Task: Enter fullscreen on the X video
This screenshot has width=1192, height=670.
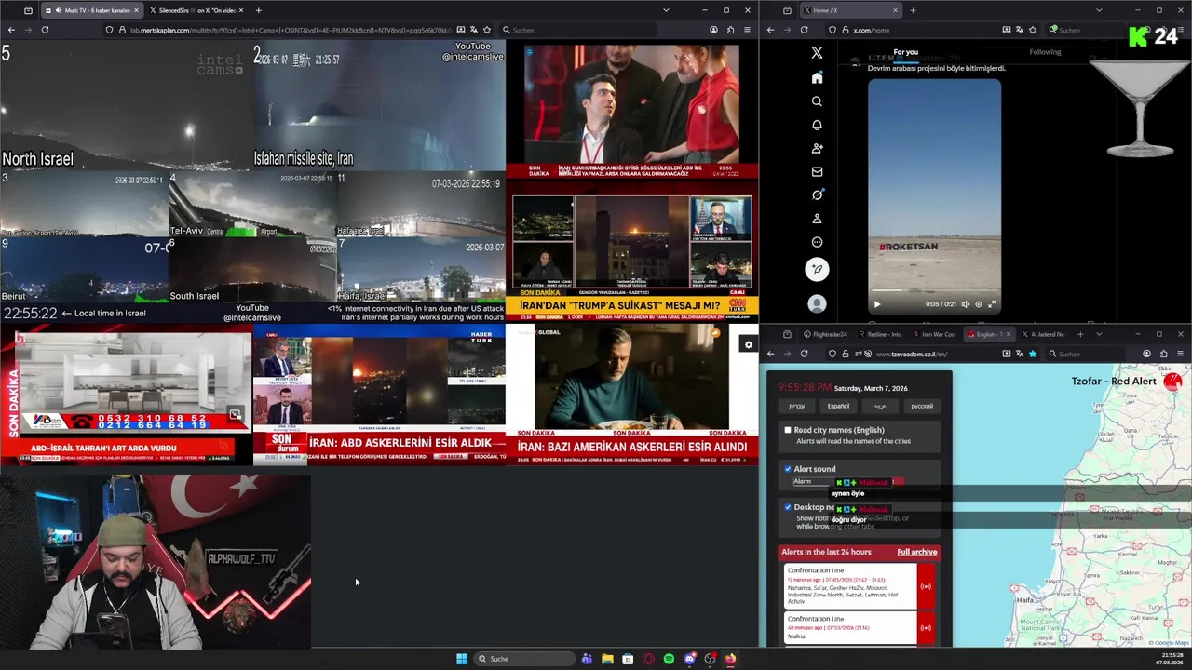Action: [992, 304]
